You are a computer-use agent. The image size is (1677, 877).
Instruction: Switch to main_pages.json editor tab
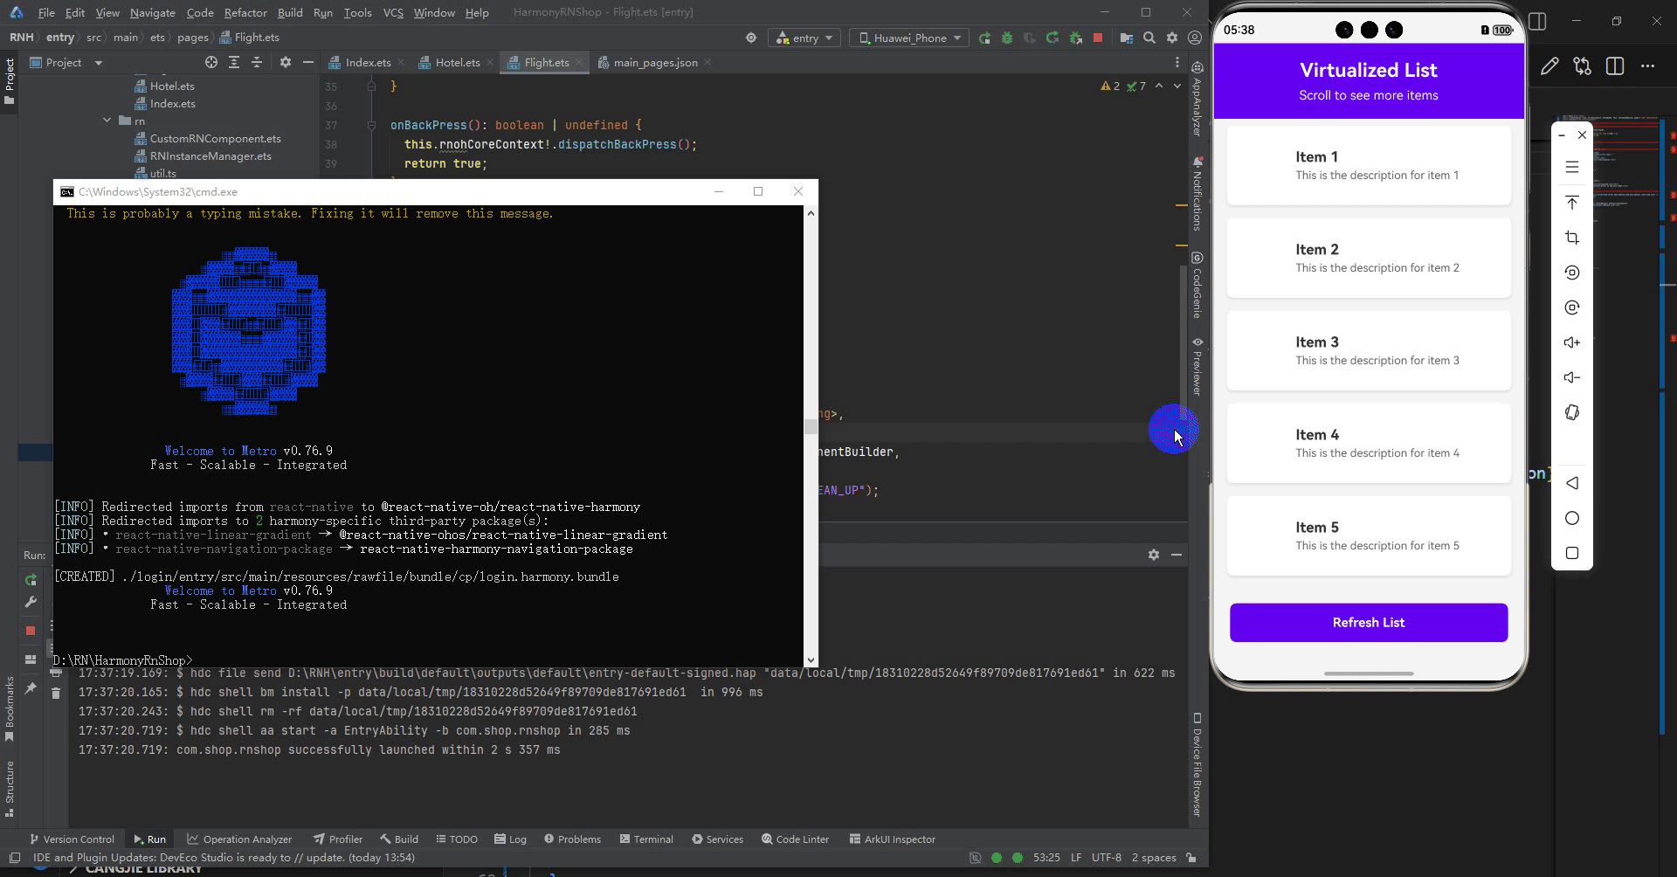tap(654, 62)
